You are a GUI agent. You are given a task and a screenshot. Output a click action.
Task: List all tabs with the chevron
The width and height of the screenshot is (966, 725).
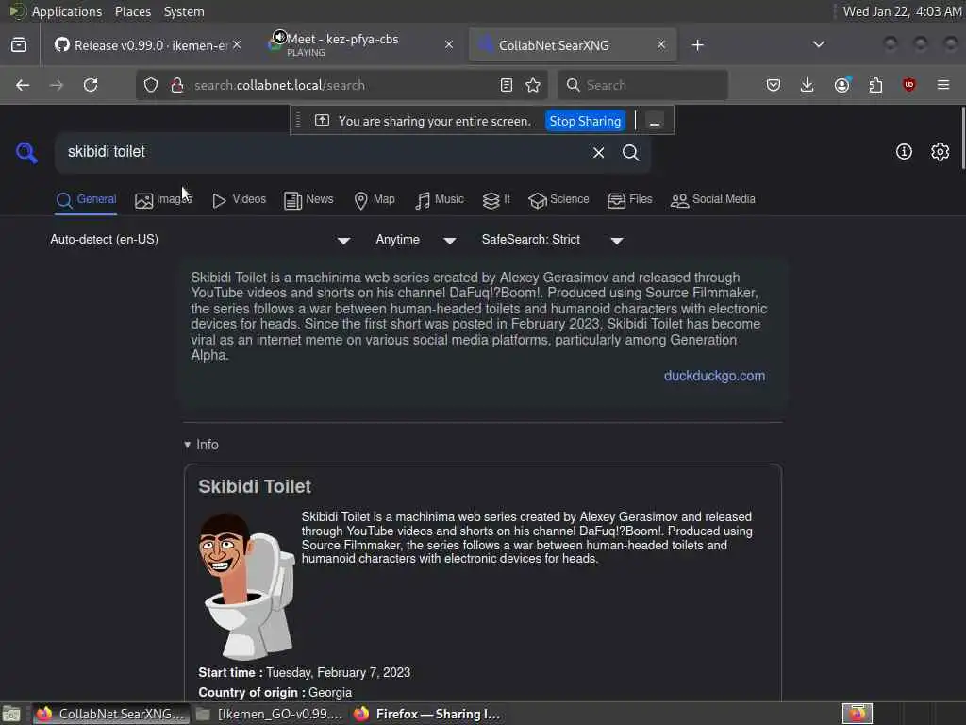(x=819, y=44)
